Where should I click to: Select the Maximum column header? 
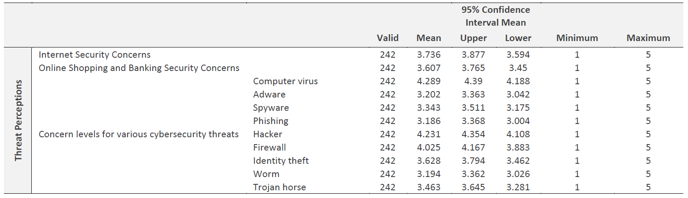coord(648,38)
